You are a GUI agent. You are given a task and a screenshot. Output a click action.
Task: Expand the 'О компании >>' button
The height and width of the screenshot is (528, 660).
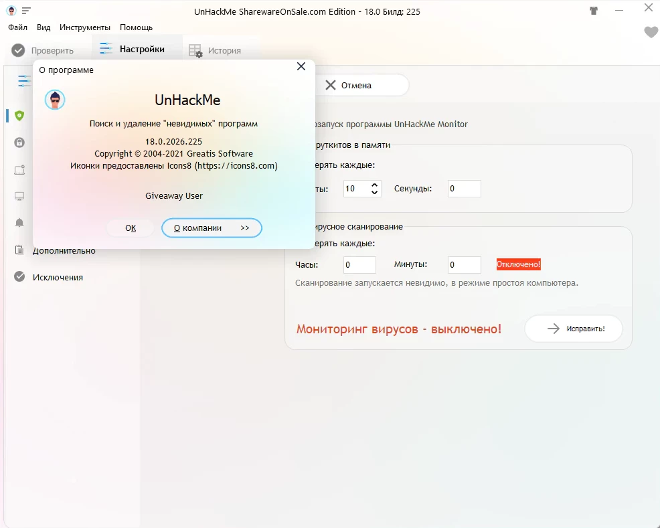212,228
